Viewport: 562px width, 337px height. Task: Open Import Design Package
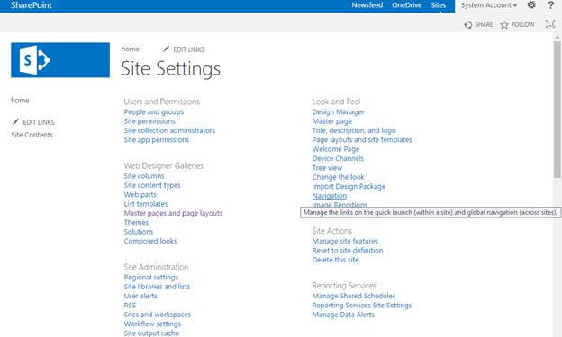tap(349, 186)
